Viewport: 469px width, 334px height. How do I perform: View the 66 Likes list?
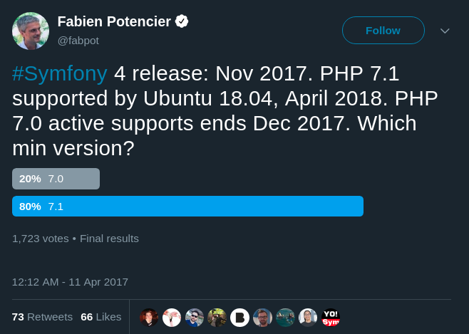(100, 317)
